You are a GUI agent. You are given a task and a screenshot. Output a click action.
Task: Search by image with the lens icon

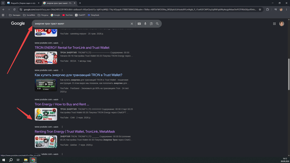pyautogui.click(x=151, y=24)
